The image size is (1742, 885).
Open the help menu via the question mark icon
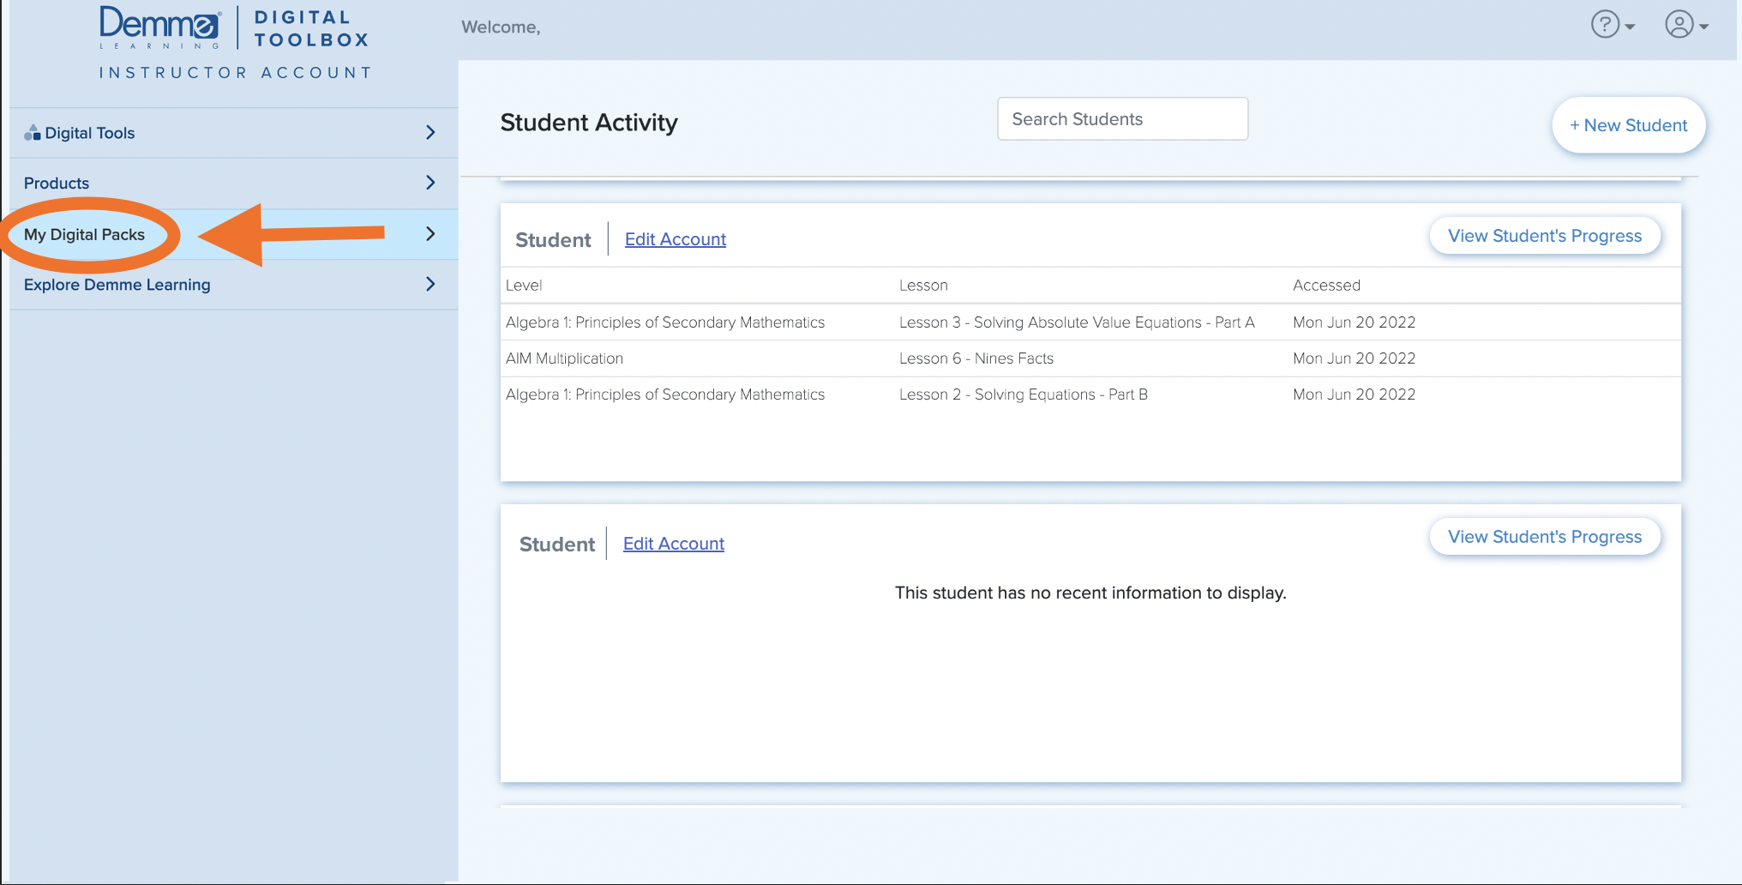[1604, 25]
